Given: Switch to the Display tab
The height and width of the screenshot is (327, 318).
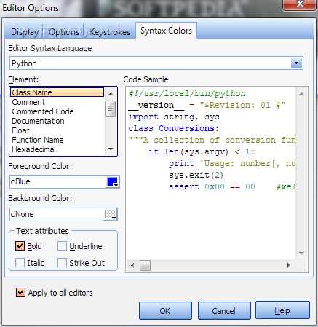Looking at the screenshot, I should pyautogui.click(x=25, y=32).
